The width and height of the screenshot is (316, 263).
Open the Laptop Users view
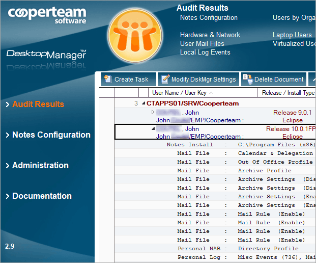[x=292, y=35]
